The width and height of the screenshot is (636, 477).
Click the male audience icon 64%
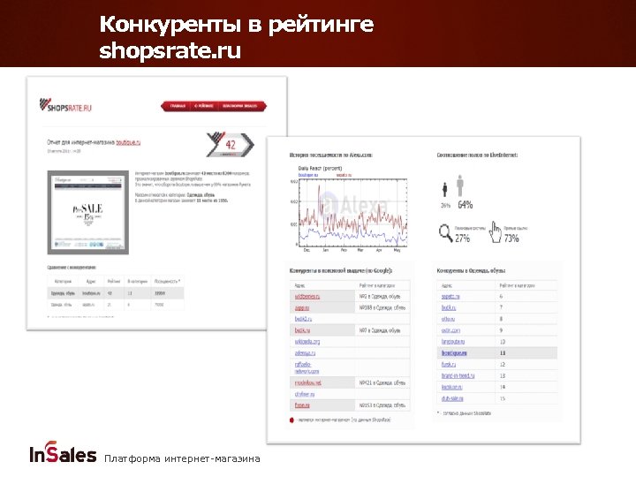[x=459, y=186]
